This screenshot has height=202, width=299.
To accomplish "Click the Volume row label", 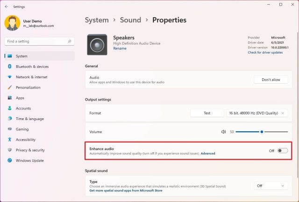I will (95, 132).
